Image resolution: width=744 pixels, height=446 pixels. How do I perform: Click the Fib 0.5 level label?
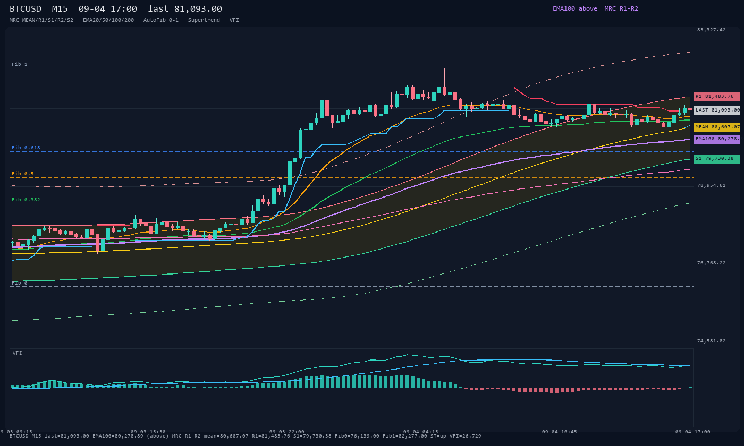[x=23, y=174]
